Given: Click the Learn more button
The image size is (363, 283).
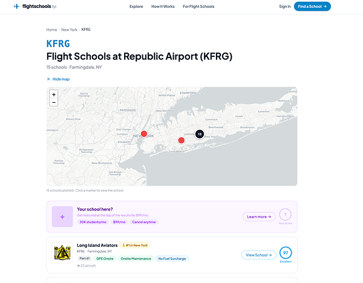Looking at the screenshot, I should 259,217.
